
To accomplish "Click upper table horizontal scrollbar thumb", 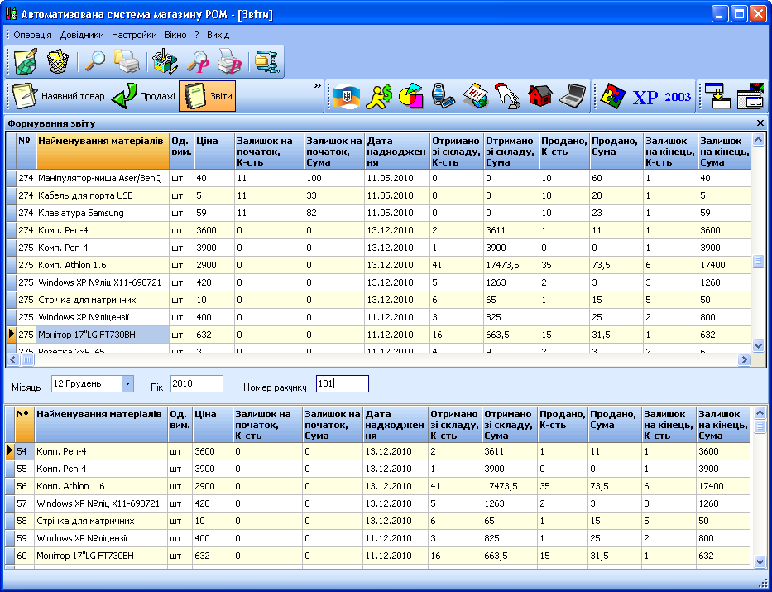I will (x=27, y=360).
